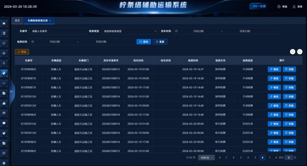Switch to the 首页 tab

pyautogui.click(x=17, y=20)
